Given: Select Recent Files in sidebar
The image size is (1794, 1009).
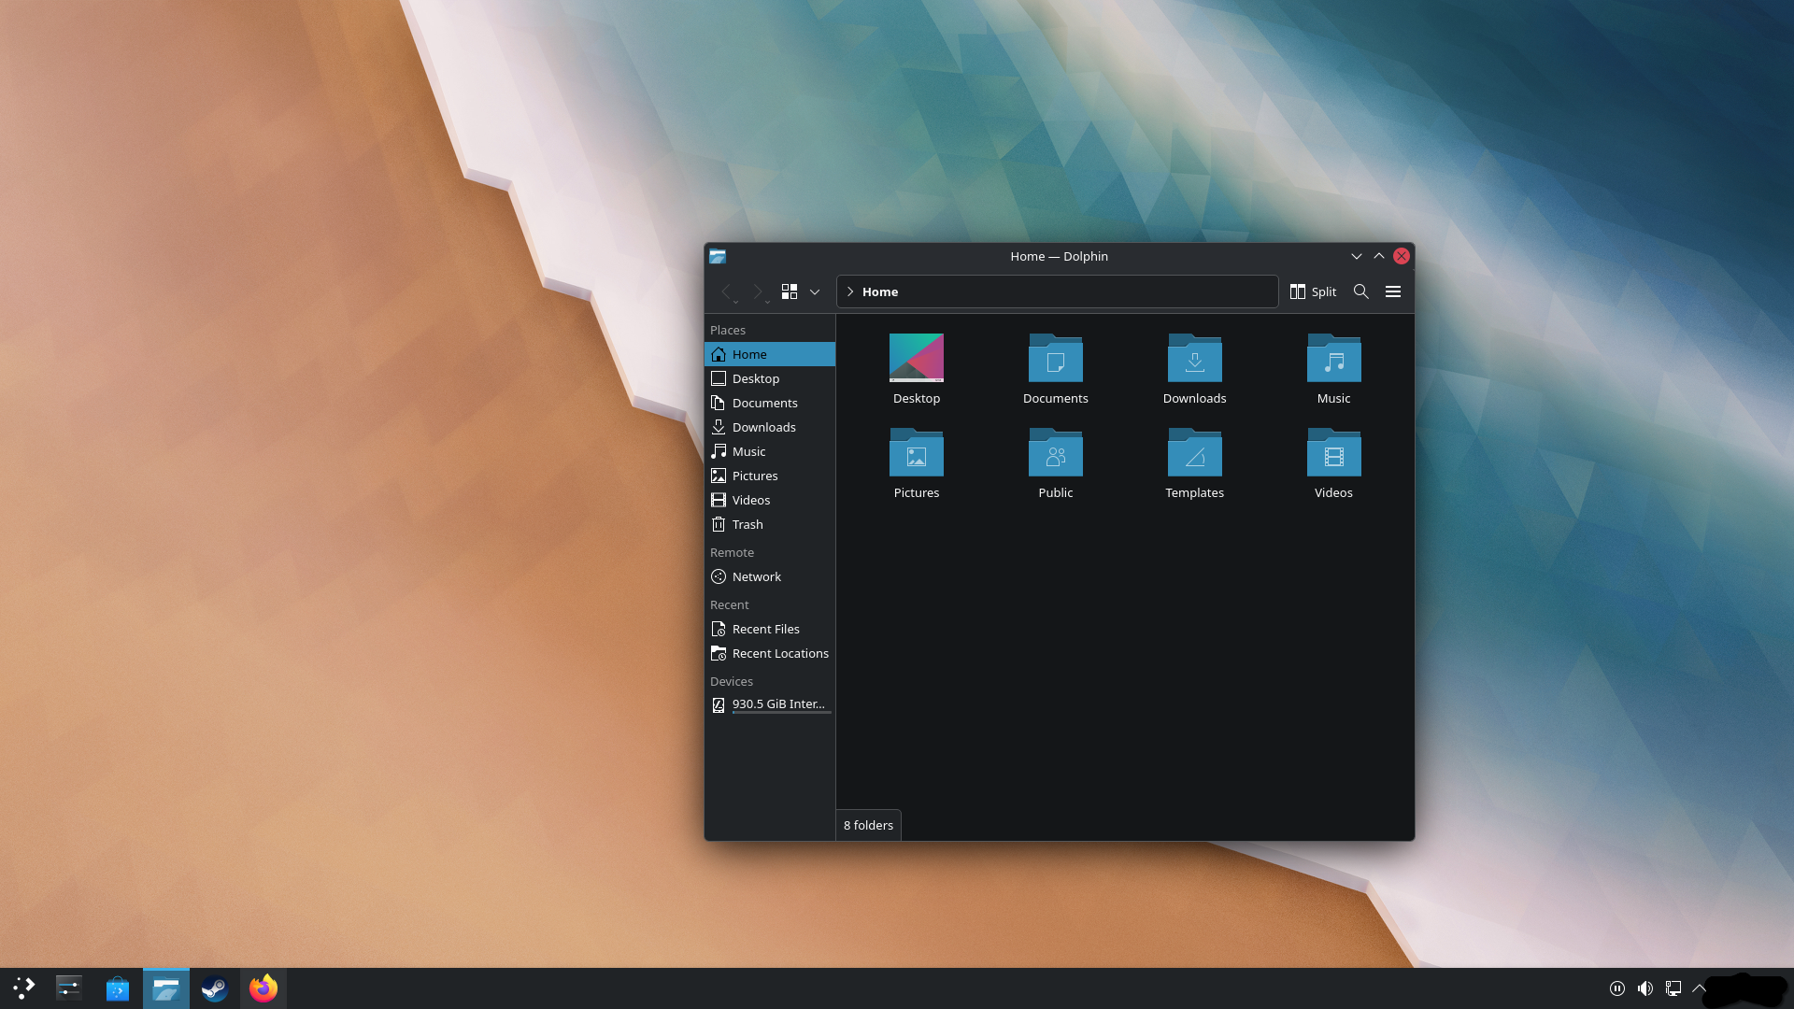Looking at the screenshot, I should 765,629.
